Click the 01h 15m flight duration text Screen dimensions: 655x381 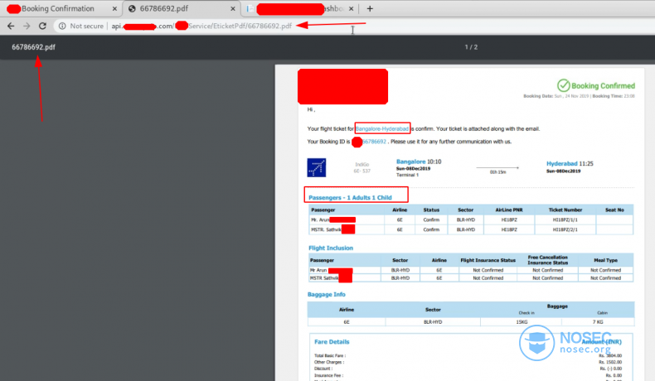coord(498,172)
